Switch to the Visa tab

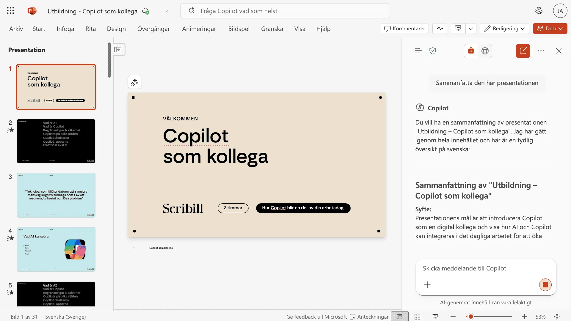click(300, 29)
